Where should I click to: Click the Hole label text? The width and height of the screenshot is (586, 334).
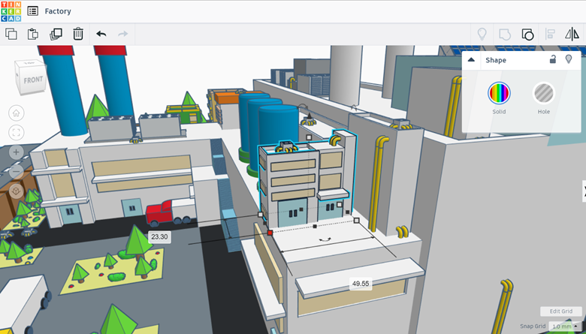click(544, 112)
